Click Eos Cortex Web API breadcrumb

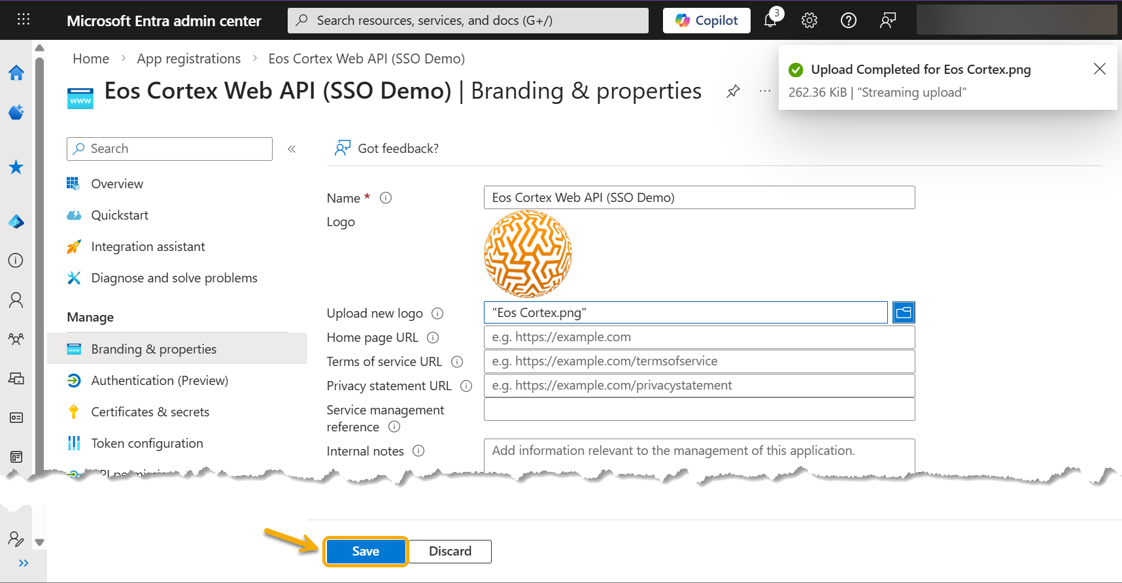(x=366, y=59)
